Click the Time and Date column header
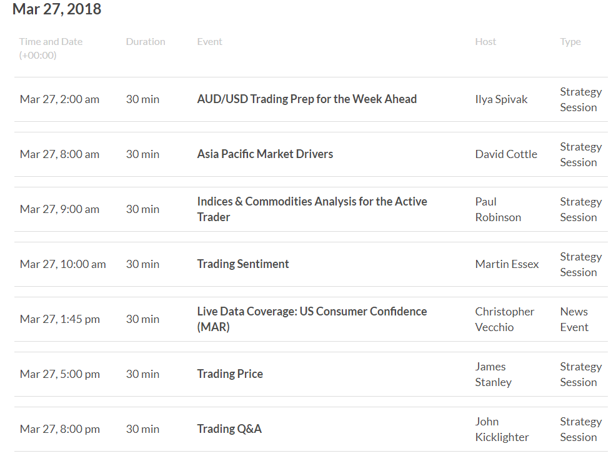Viewport: 616px width, 461px height. pos(51,48)
